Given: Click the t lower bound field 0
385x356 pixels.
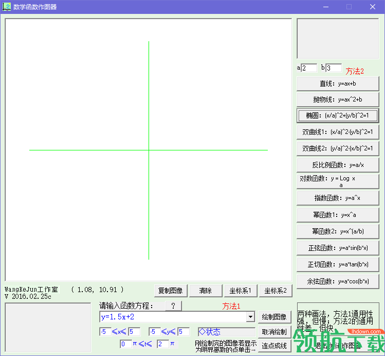Looking at the screenshot, I should point(126,344).
